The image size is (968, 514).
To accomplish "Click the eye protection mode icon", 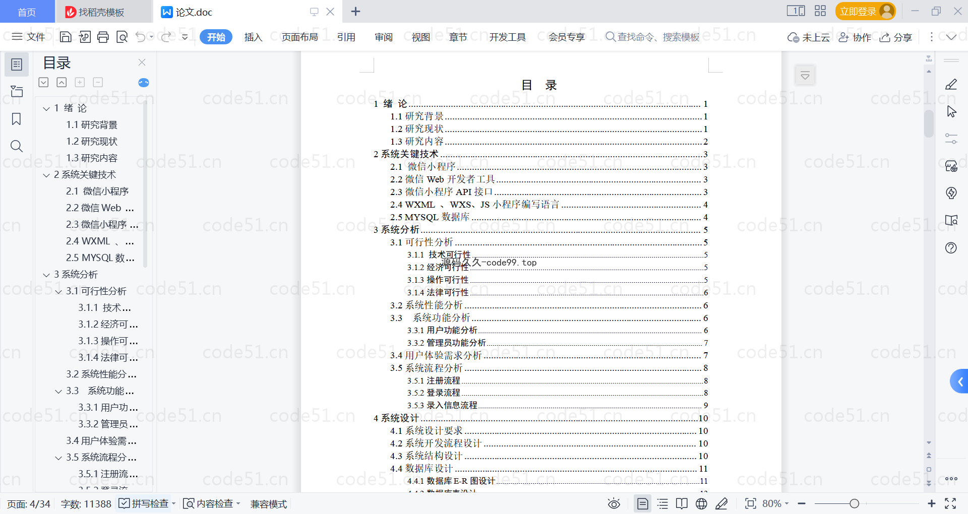I will [x=614, y=503].
